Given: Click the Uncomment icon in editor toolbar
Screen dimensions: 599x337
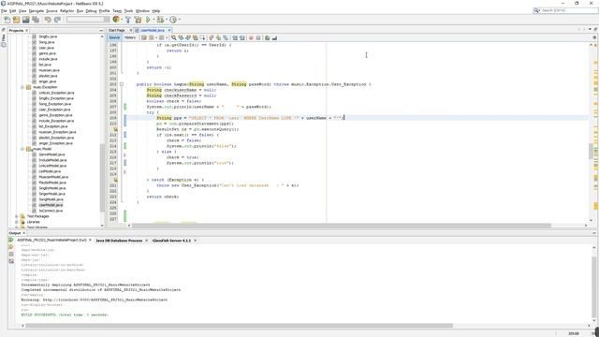Looking at the screenshot, I should point(274,37).
